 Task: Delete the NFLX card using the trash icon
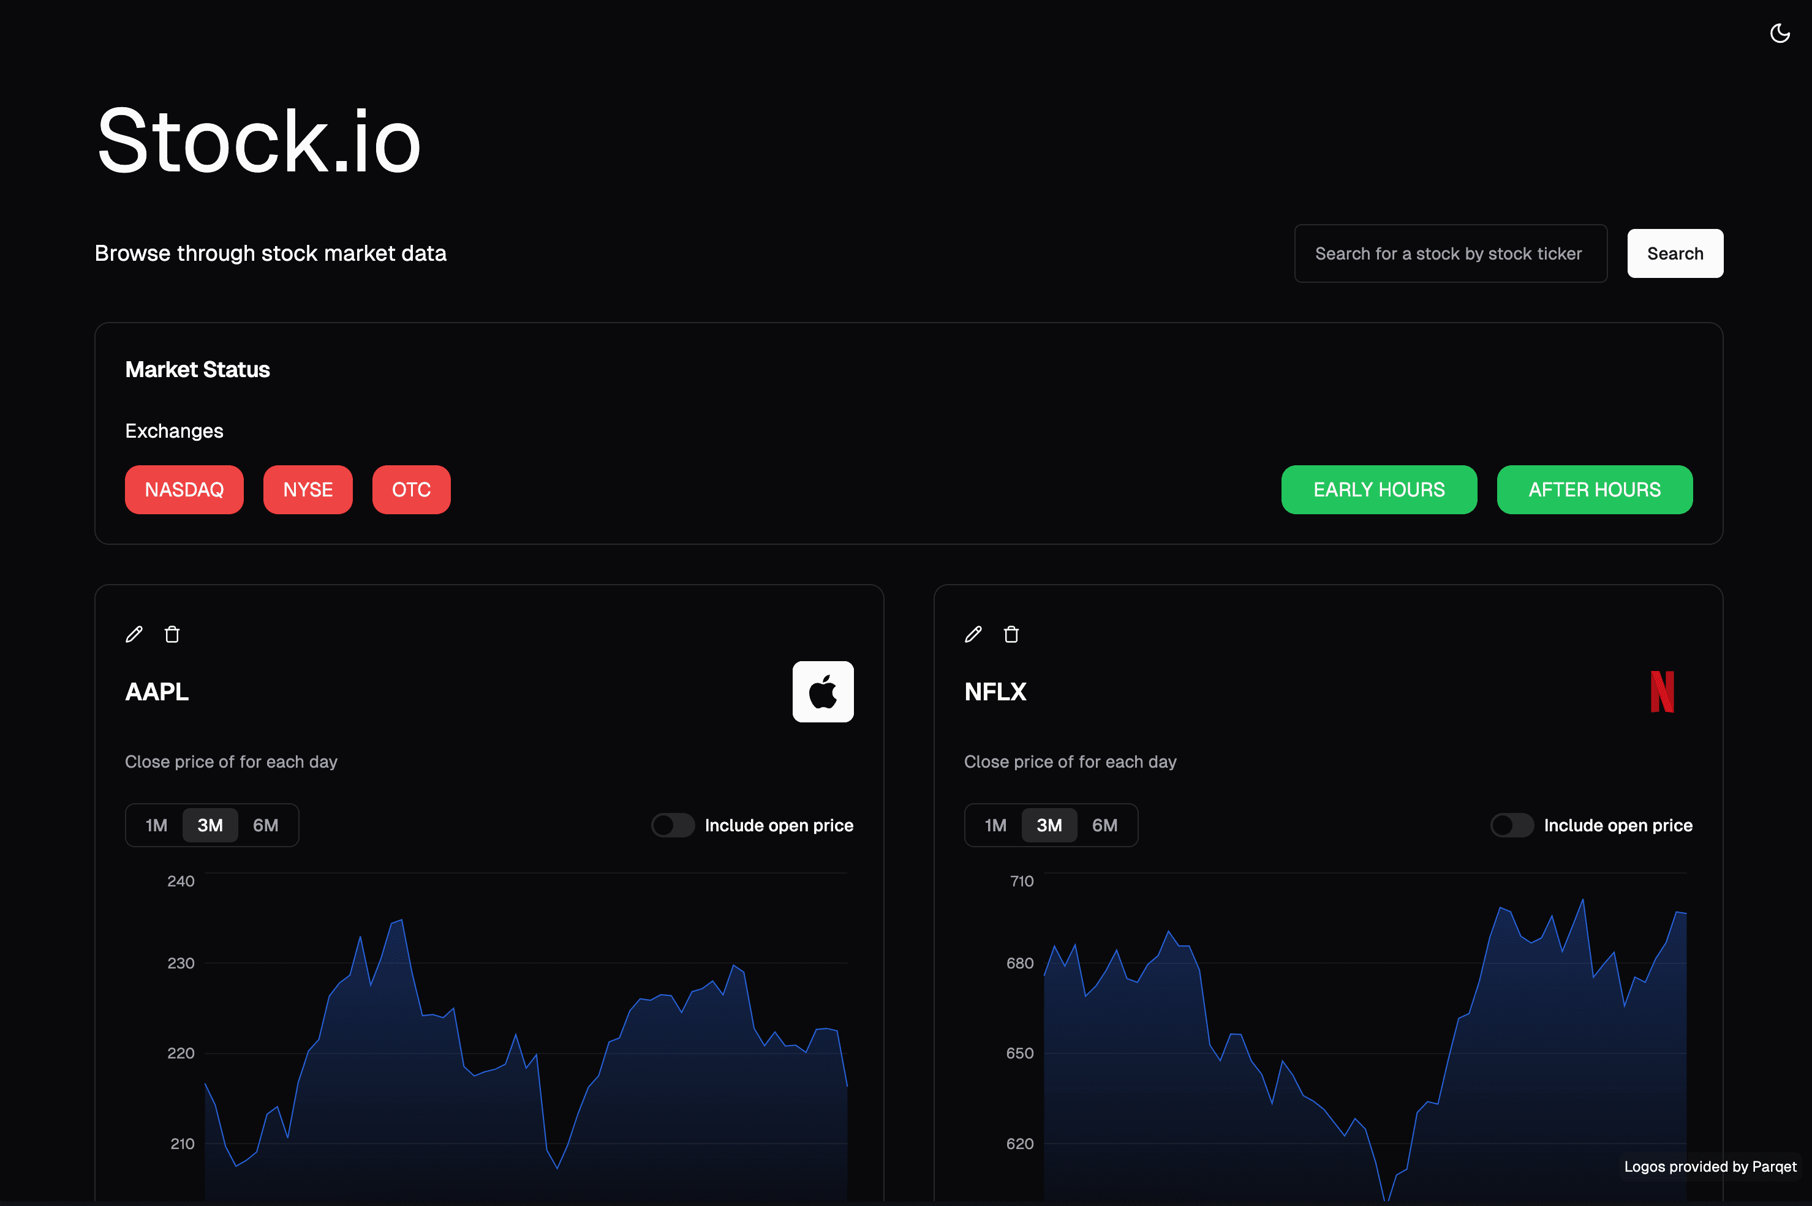point(1011,635)
